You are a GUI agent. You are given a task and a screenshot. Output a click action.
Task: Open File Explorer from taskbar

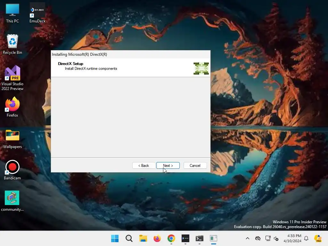[143, 238]
